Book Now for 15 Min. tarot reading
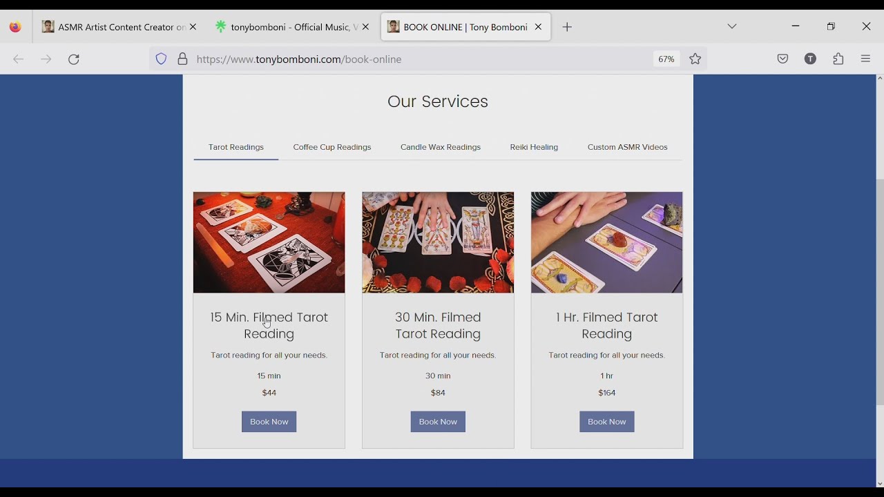The width and height of the screenshot is (884, 497). click(x=269, y=422)
